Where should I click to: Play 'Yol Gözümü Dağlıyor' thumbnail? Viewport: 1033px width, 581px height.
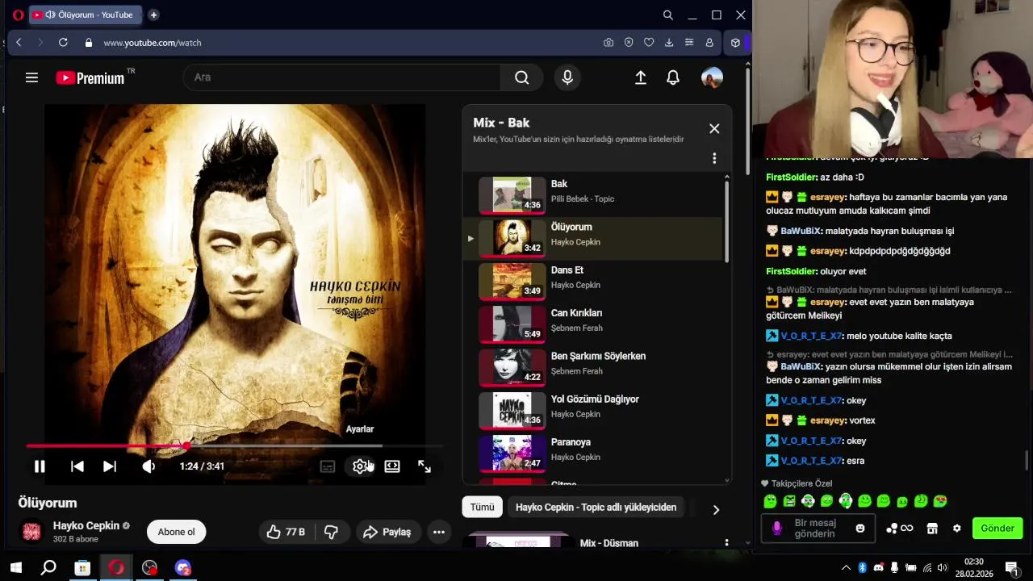click(x=512, y=410)
